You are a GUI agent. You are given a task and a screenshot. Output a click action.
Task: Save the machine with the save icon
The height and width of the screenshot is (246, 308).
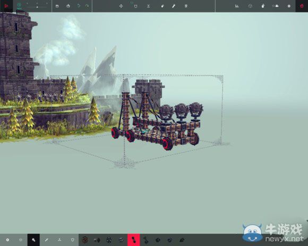pos(57,6)
